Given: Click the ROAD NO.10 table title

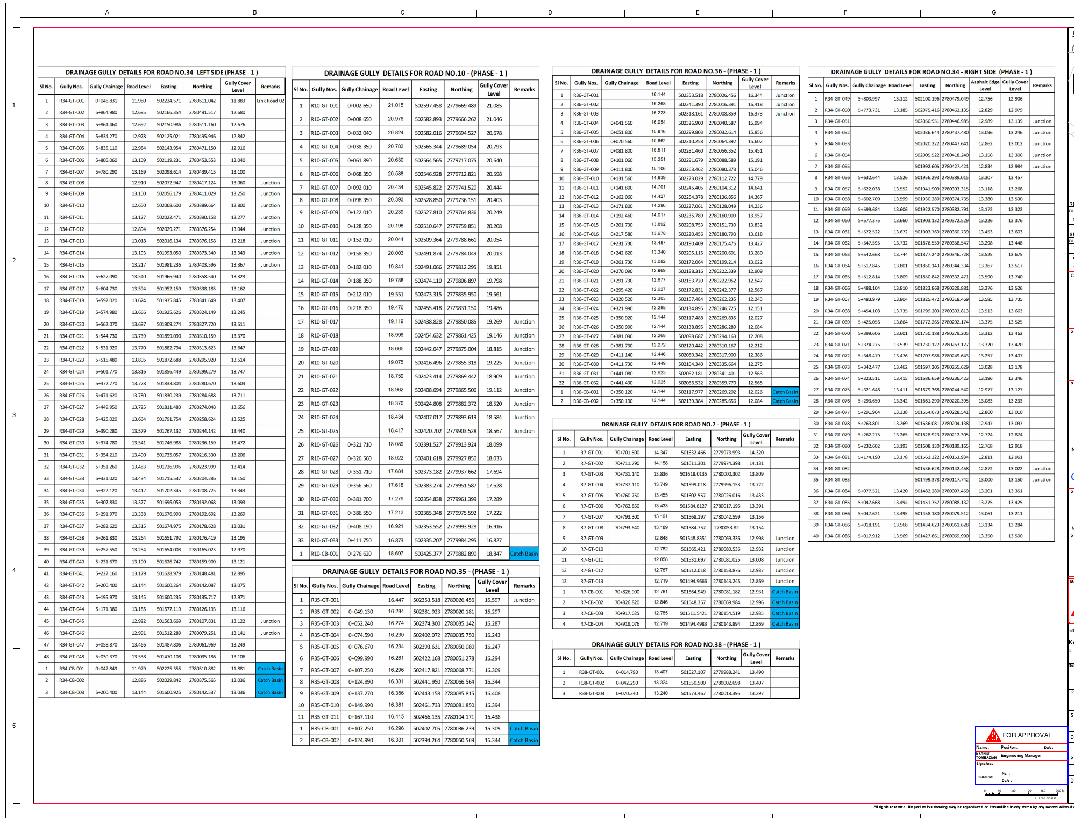Looking at the screenshot, I should 416,73.
